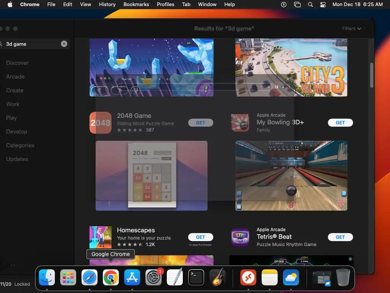Select Arcade in the sidebar
390x293 pixels.
15,77
